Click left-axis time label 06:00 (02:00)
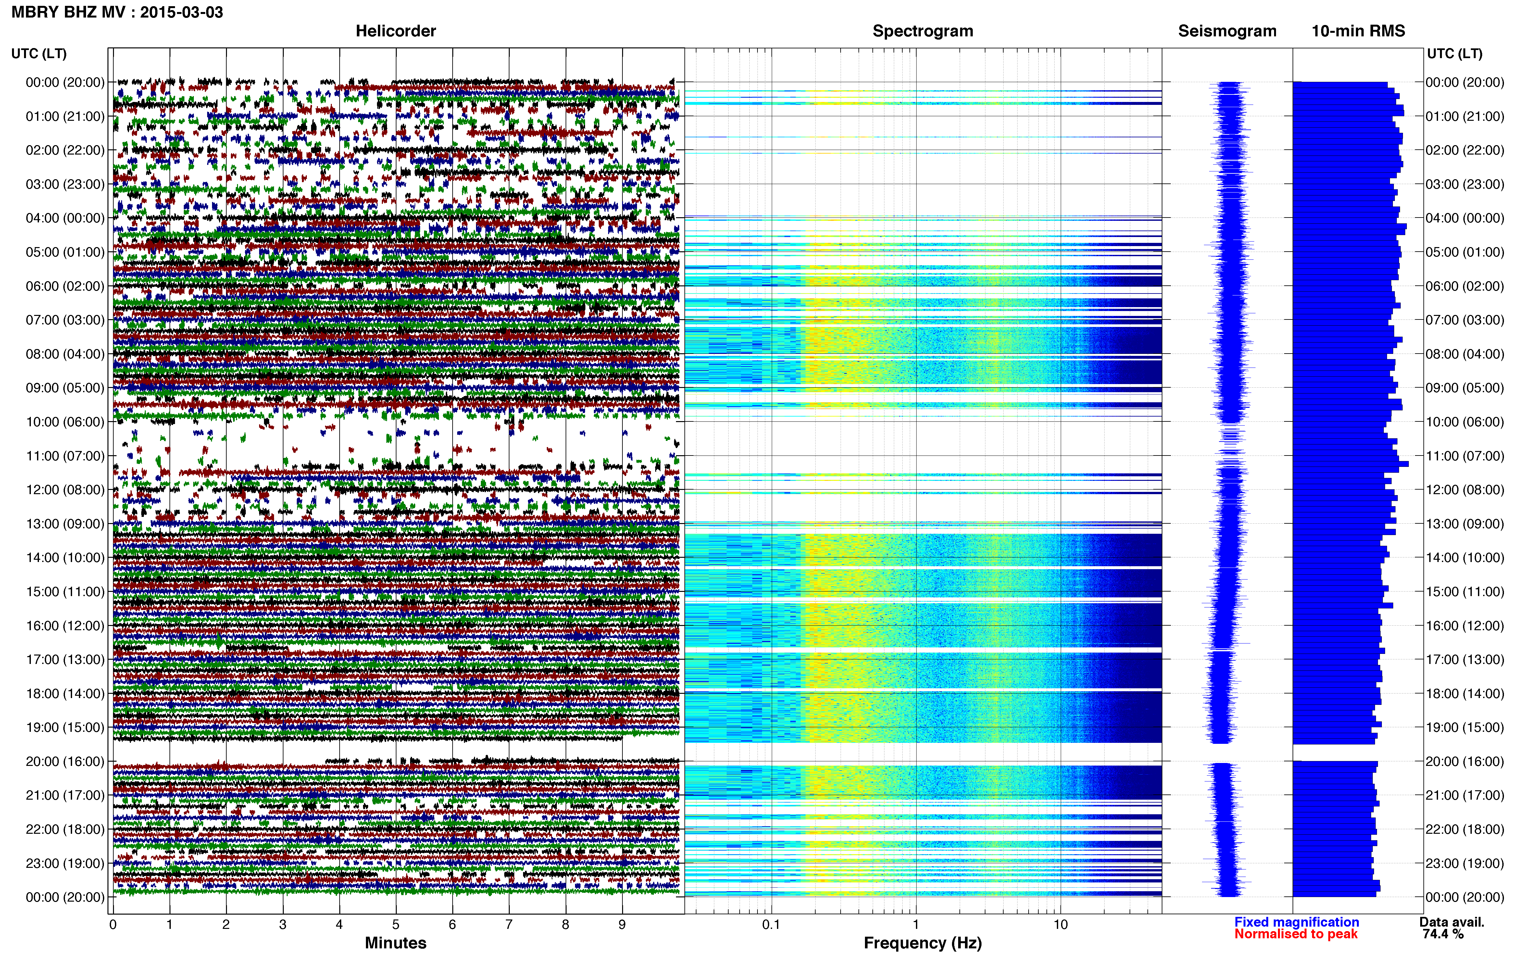 tap(65, 286)
